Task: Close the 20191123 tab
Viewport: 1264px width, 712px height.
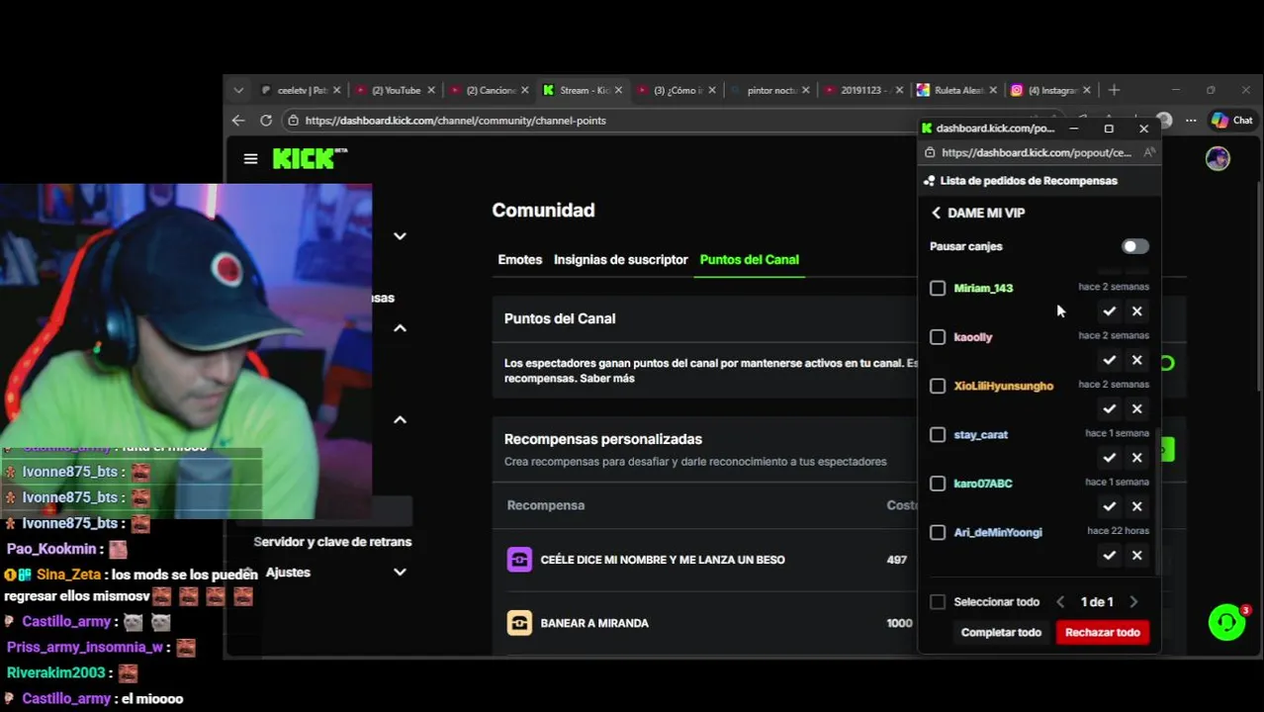Action: [899, 90]
